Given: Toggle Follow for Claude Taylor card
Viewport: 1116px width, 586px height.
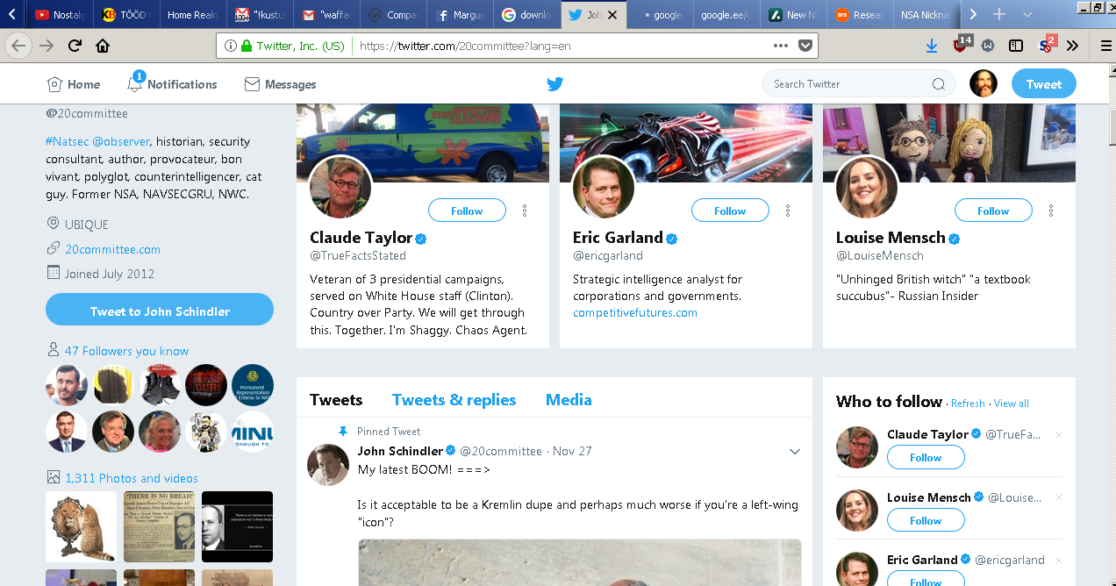Looking at the screenshot, I should [467, 211].
